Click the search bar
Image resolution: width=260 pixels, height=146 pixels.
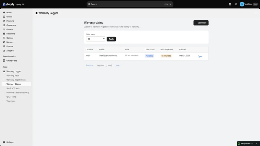coord(130,4)
